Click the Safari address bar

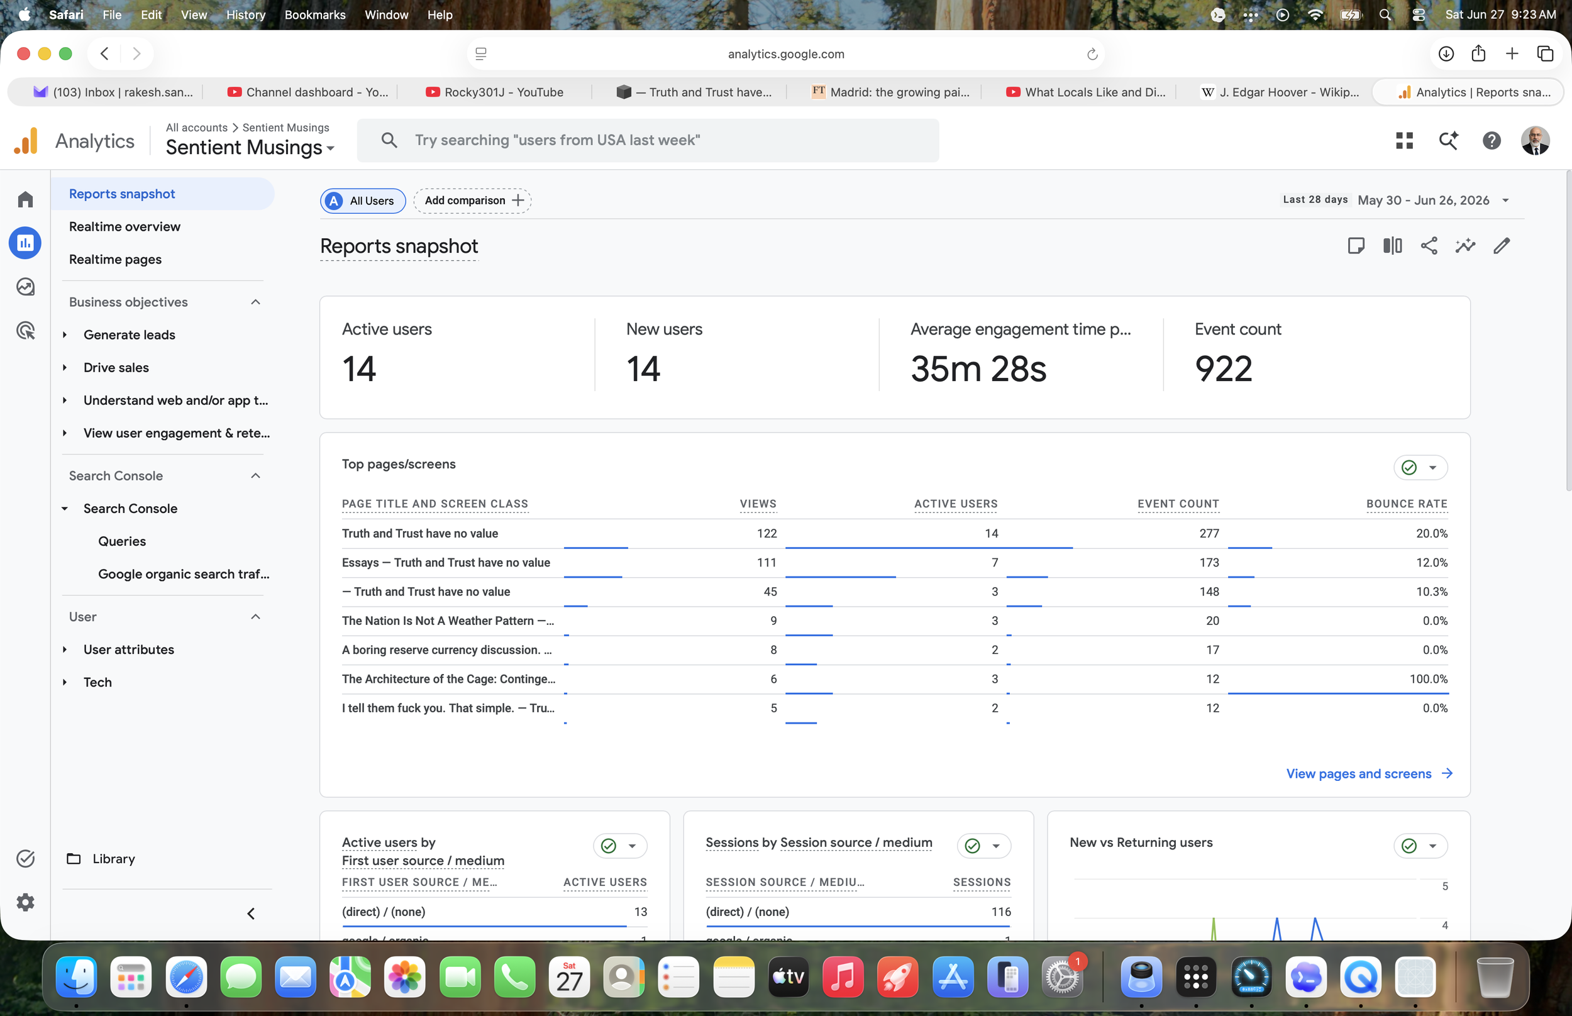tap(785, 54)
